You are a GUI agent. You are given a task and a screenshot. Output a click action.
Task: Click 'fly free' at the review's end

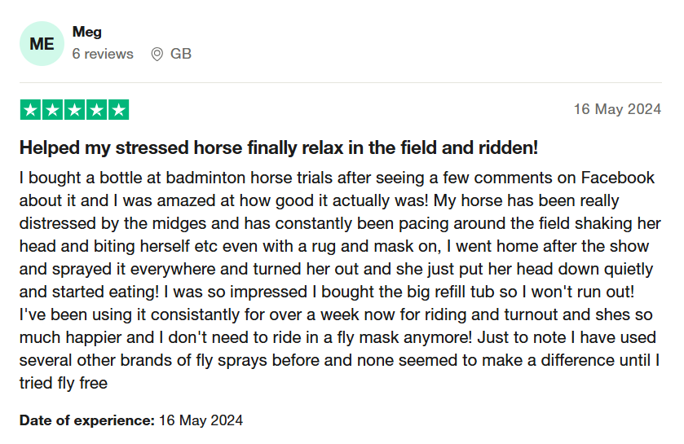(81, 383)
